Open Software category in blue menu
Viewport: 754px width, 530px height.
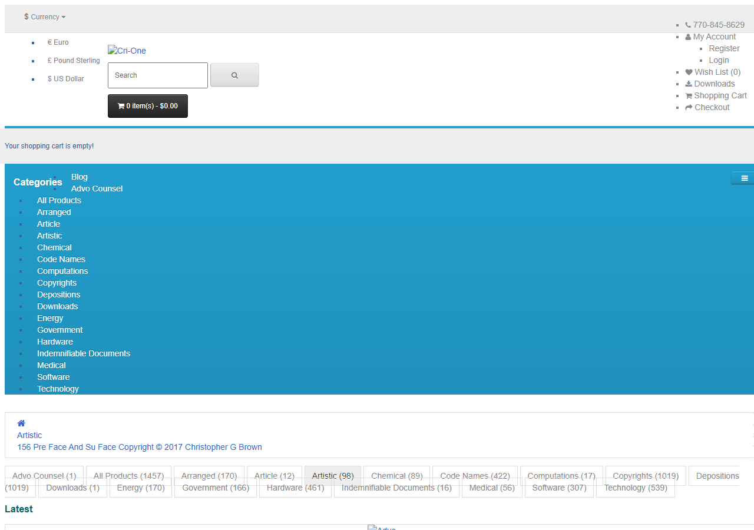tap(53, 377)
